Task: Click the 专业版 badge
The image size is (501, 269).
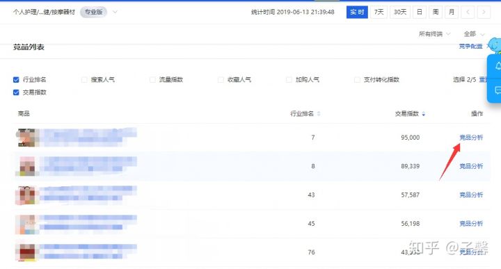Action: [94, 12]
